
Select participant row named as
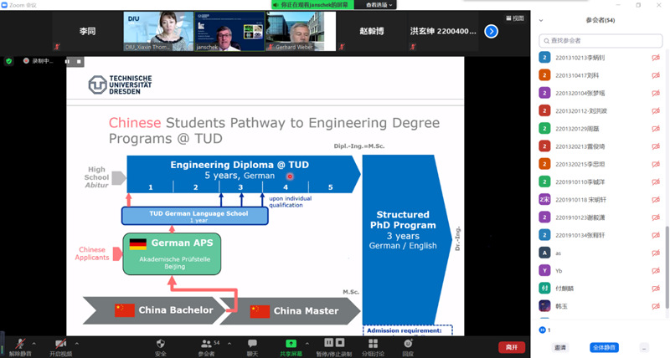[600, 253]
